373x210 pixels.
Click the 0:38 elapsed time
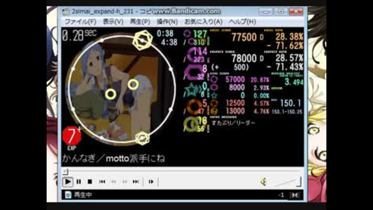coord(165,33)
